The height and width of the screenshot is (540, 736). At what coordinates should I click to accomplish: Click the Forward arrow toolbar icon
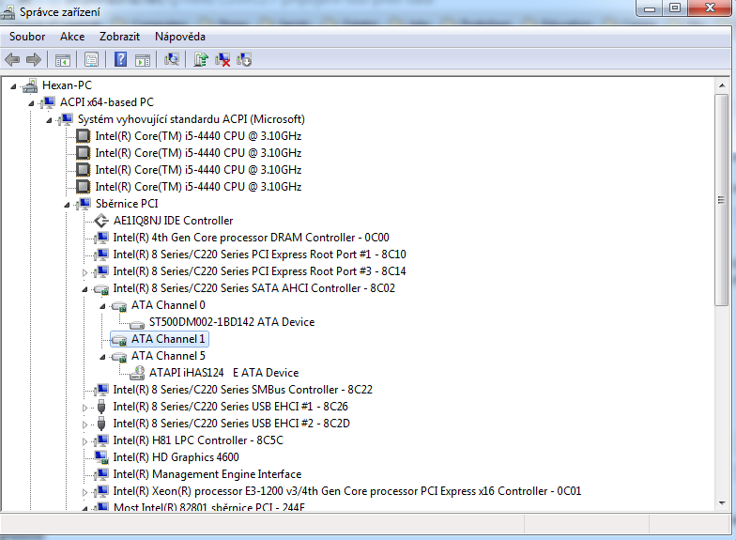click(x=34, y=60)
